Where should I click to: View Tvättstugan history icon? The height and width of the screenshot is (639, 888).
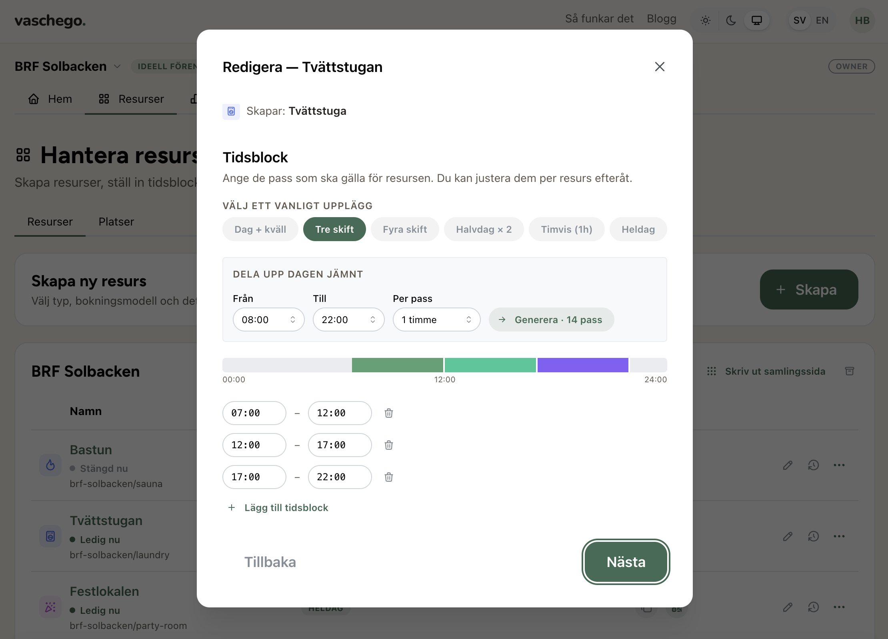pyautogui.click(x=813, y=536)
